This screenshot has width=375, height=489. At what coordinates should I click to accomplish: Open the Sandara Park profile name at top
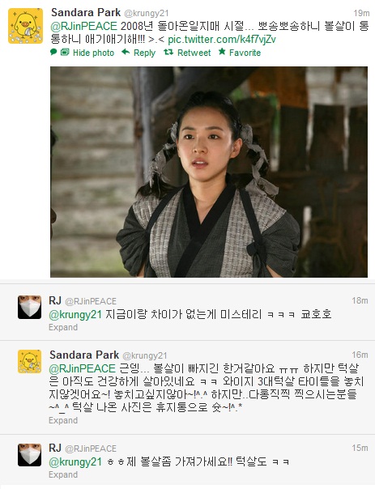86,12
